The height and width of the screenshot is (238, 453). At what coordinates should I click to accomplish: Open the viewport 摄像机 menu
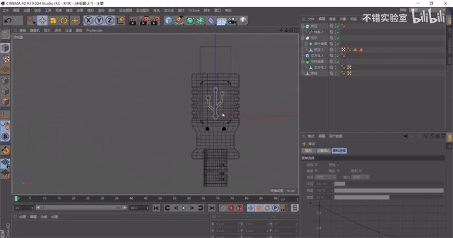[35, 30]
